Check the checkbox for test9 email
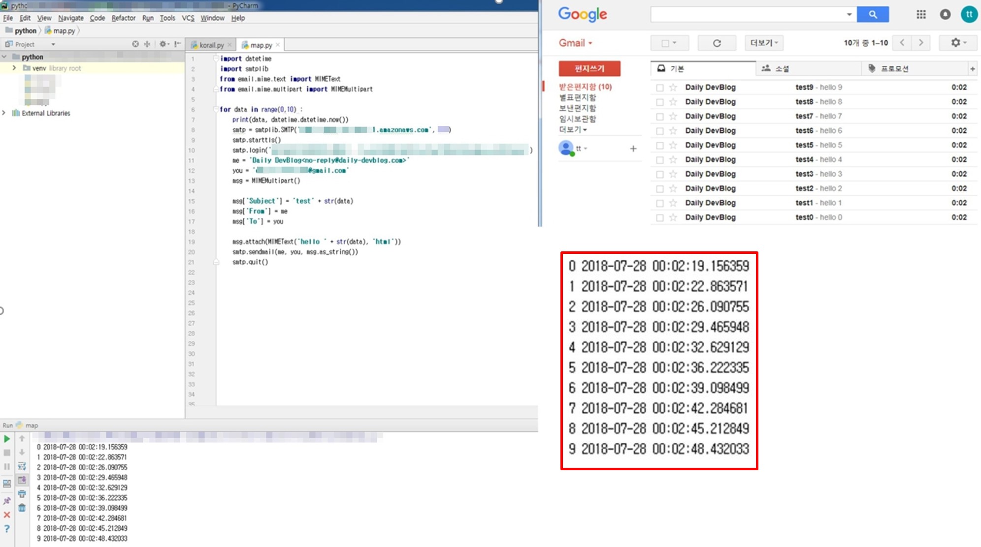981x547 pixels. pos(660,88)
